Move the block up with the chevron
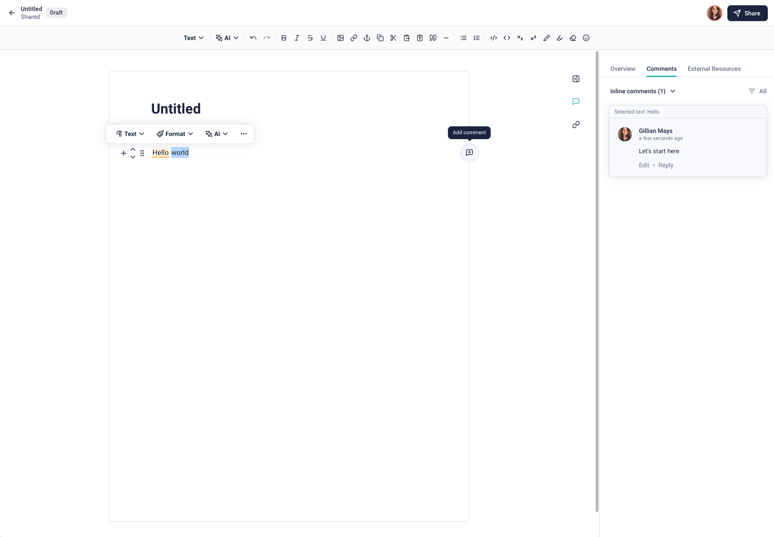Viewport: 774px width, 537px height. coord(133,150)
